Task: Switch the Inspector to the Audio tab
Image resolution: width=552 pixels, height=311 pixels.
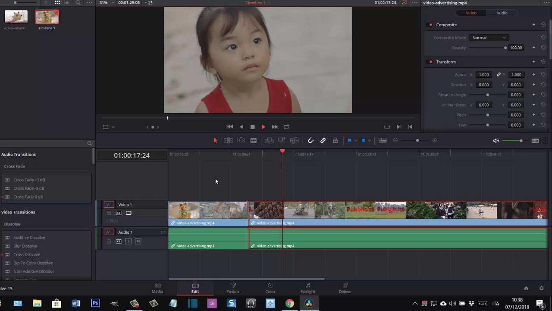Action: coord(502,13)
